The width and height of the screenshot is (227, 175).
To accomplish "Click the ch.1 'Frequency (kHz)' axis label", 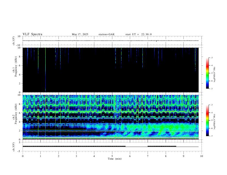I will 16,66.
